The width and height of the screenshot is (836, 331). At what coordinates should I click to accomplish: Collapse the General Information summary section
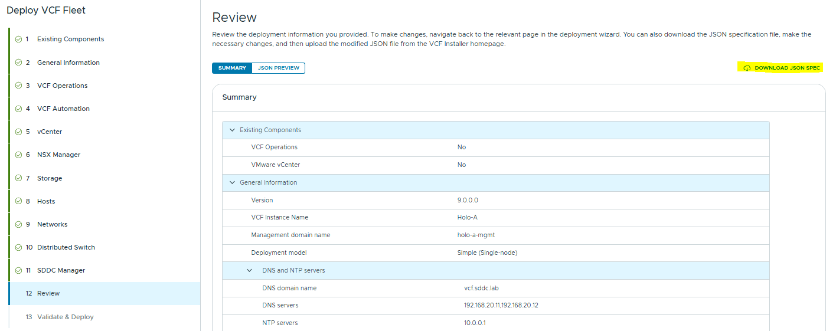[x=232, y=182]
